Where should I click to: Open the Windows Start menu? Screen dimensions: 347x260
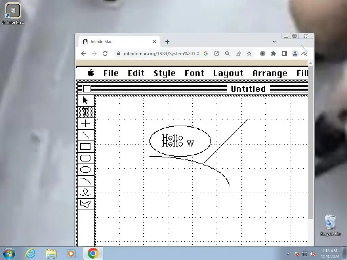pyautogui.click(x=9, y=253)
